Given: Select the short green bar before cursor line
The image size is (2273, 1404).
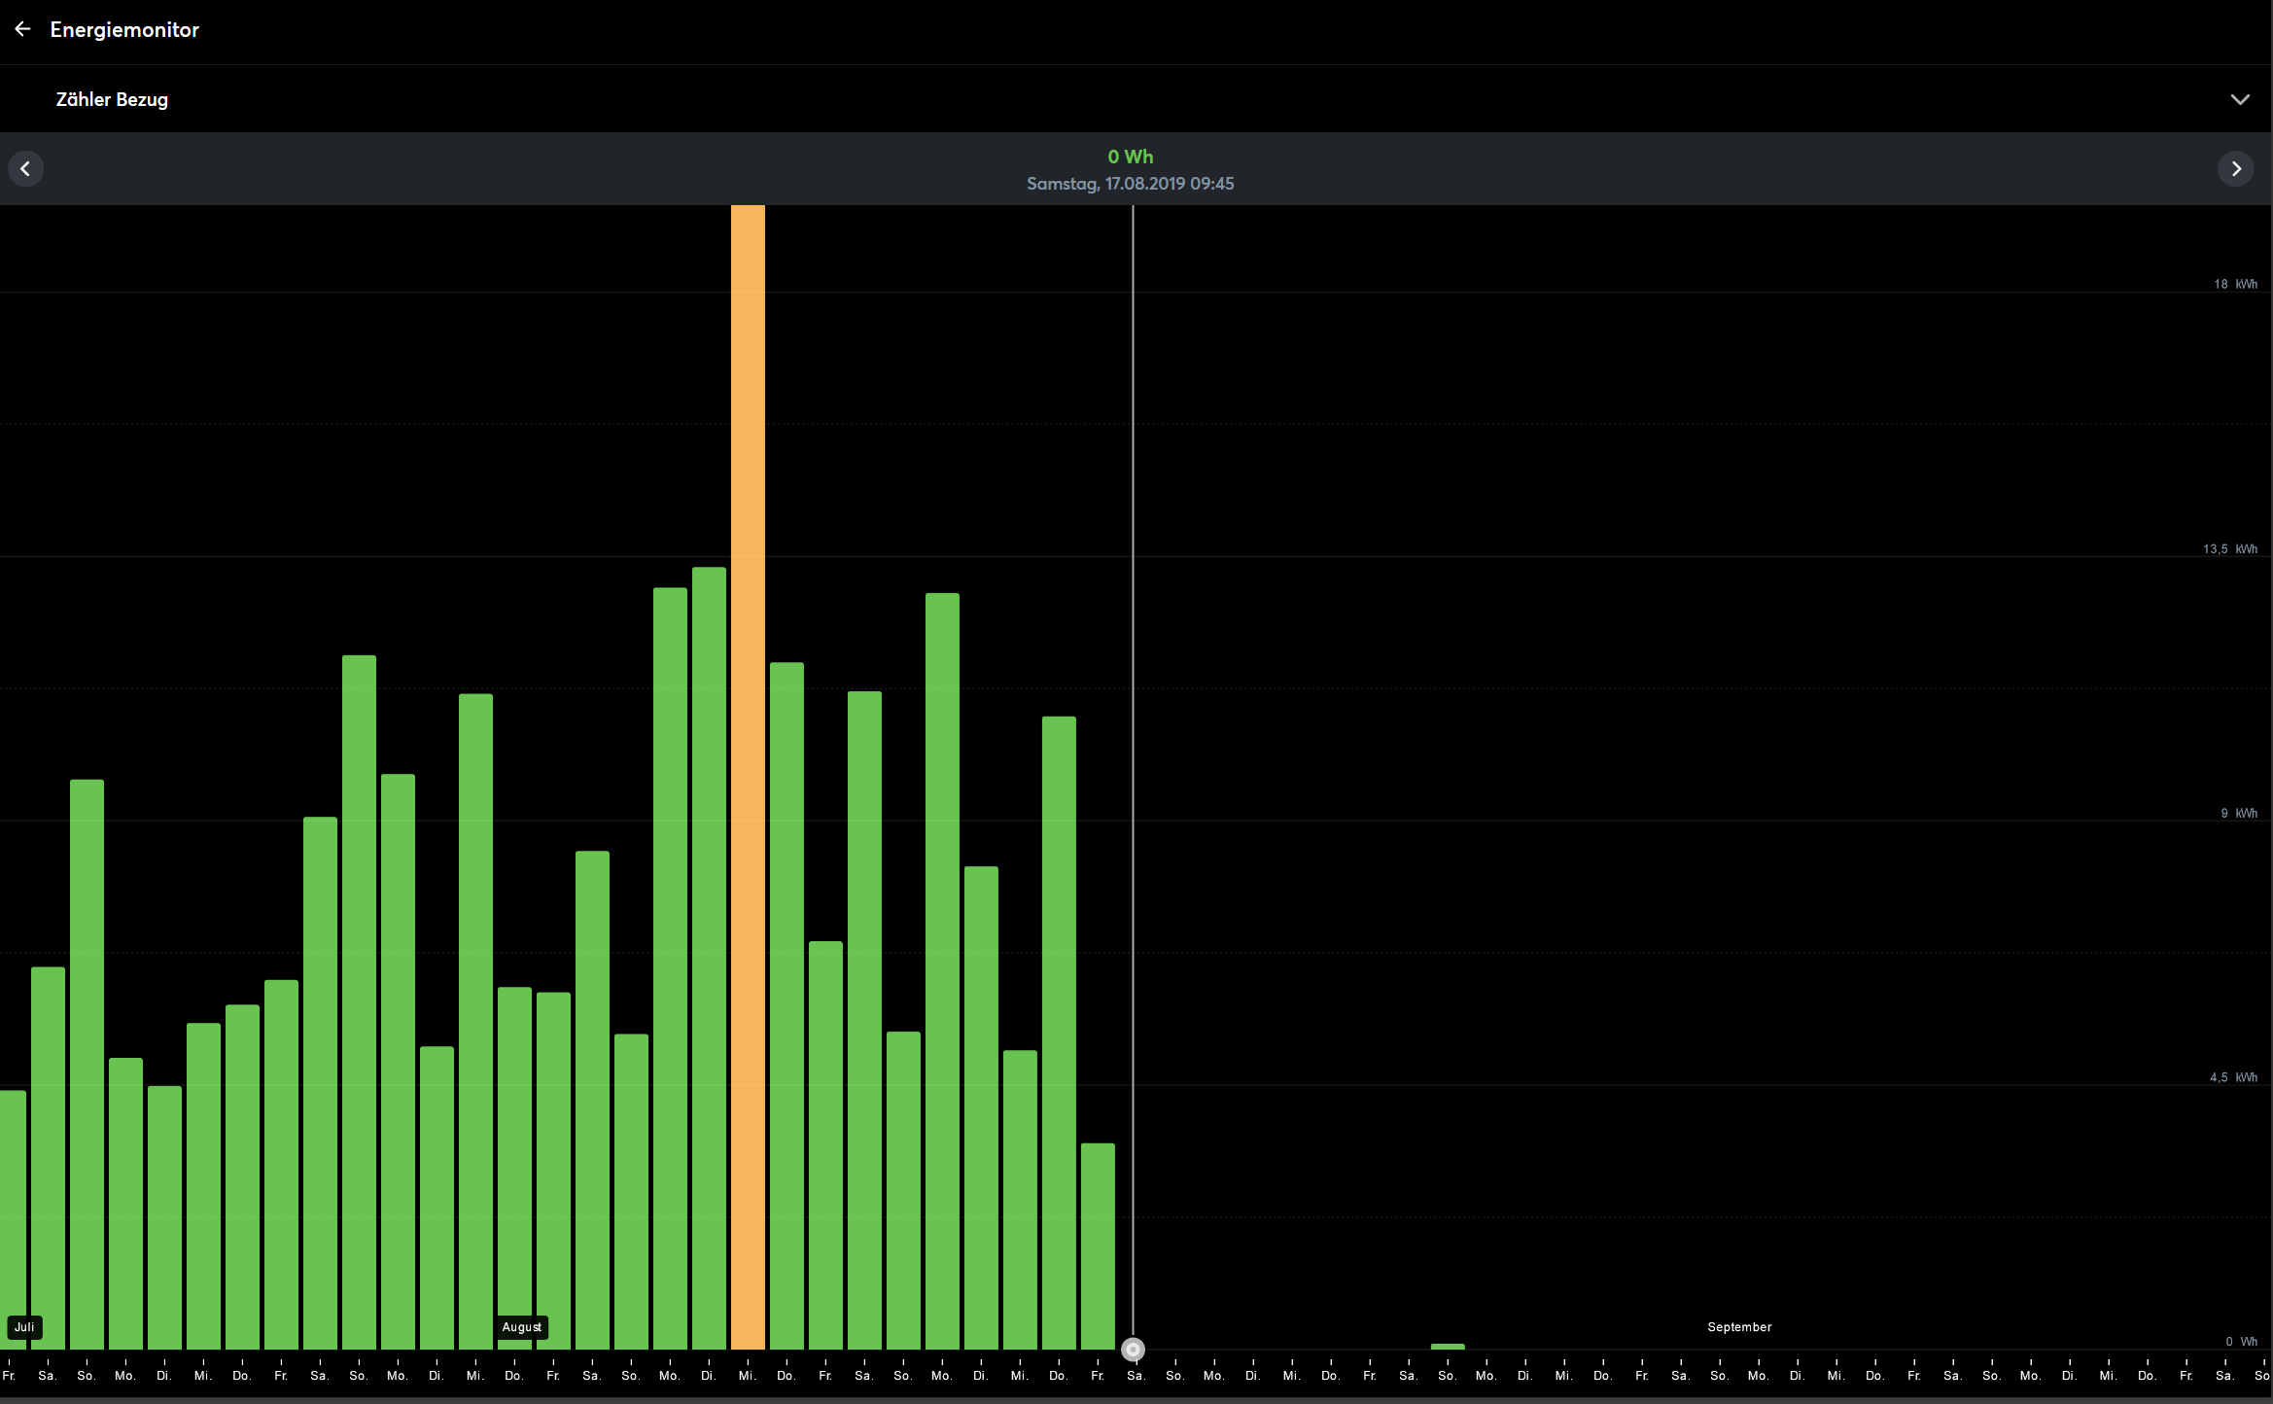Looking at the screenshot, I should click(x=1098, y=1246).
